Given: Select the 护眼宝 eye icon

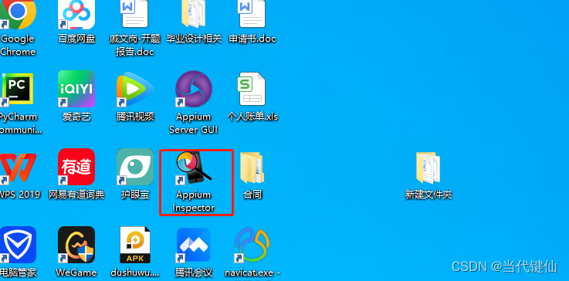Looking at the screenshot, I should (135, 167).
